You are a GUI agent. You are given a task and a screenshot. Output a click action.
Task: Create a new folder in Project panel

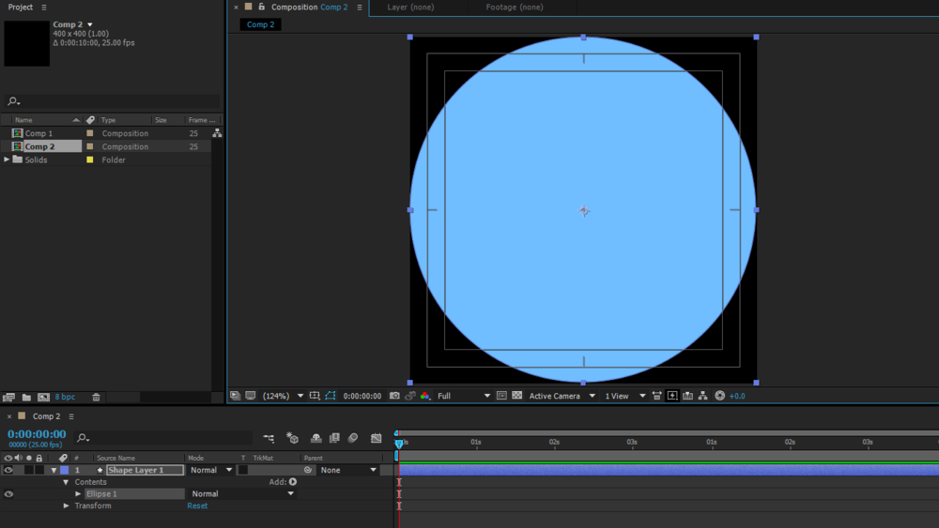click(x=26, y=397)
